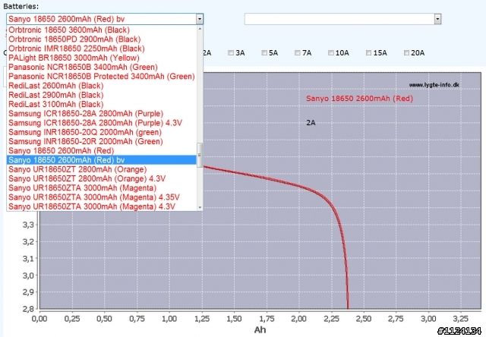The image size is (486, 337).
Task: Choose Sanyo UR18650ZT 2800mAh (Orange) 4.3V
Action: [101, 178]
